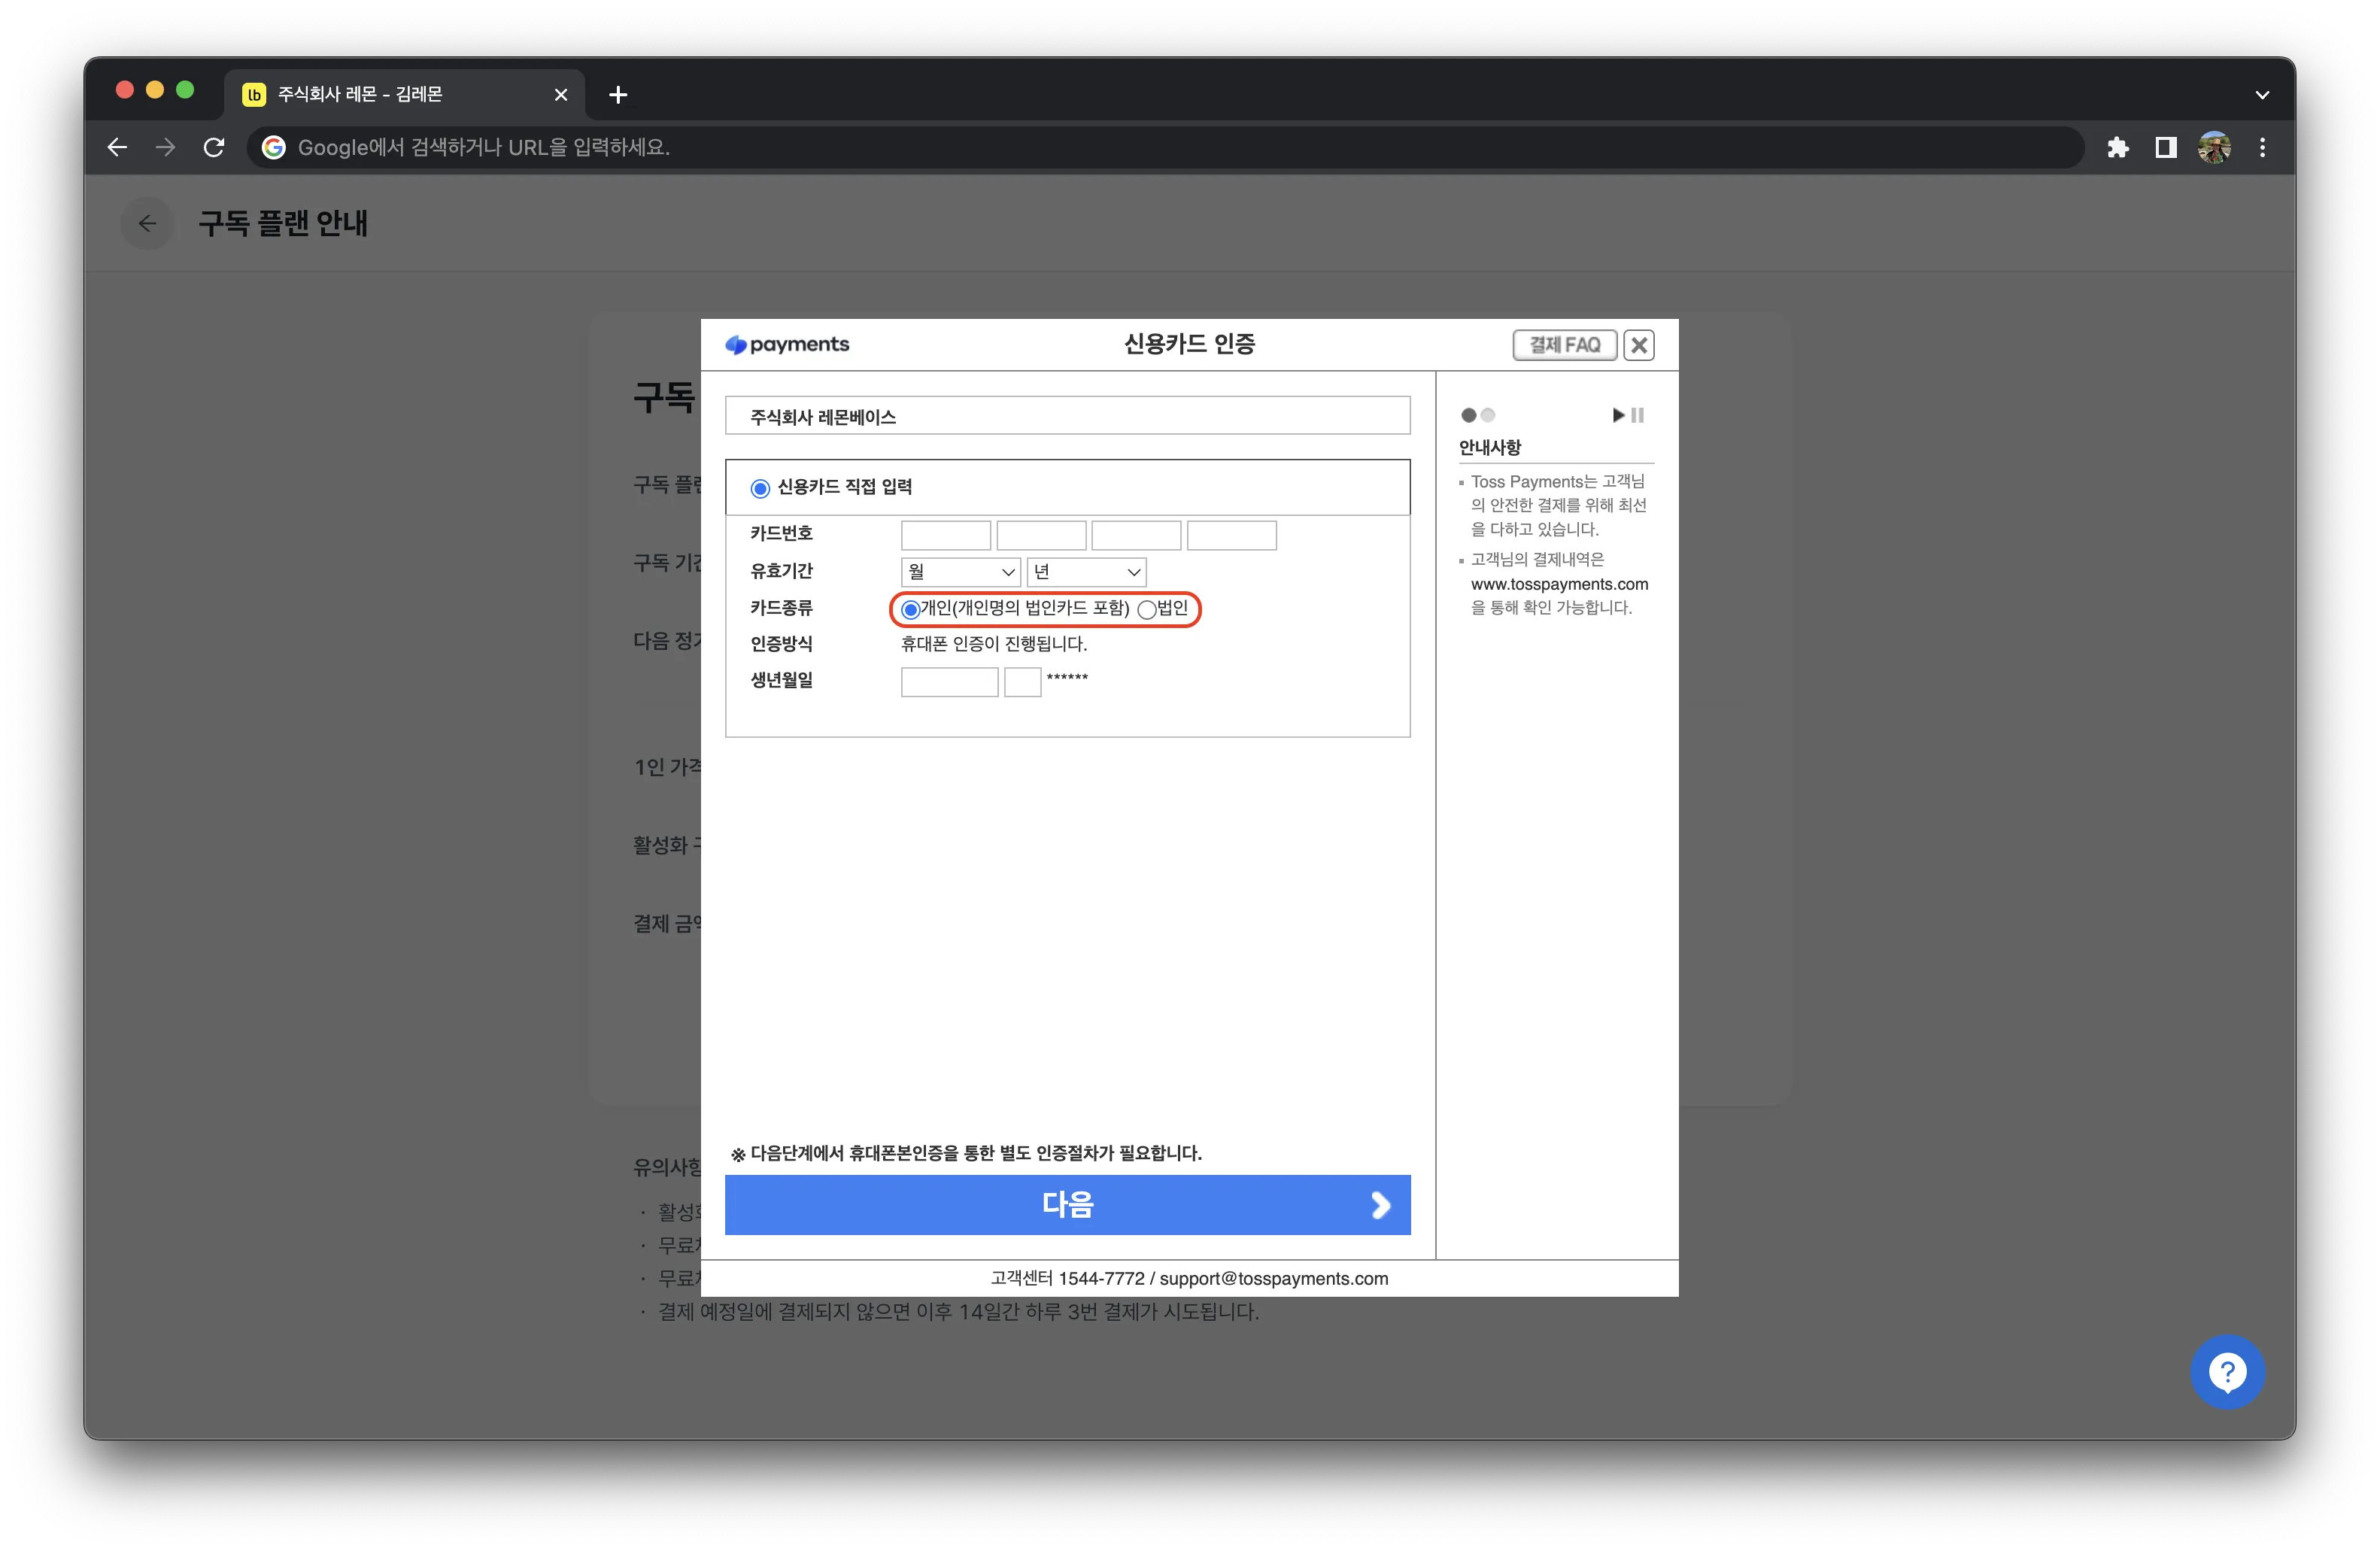Click the 휴대폰 인증이 진행됩니다 text

coord(993,644)
